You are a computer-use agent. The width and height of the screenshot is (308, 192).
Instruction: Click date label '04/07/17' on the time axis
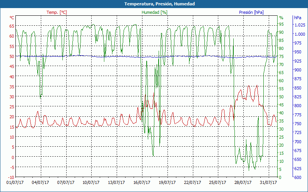[x=40, y=182]
